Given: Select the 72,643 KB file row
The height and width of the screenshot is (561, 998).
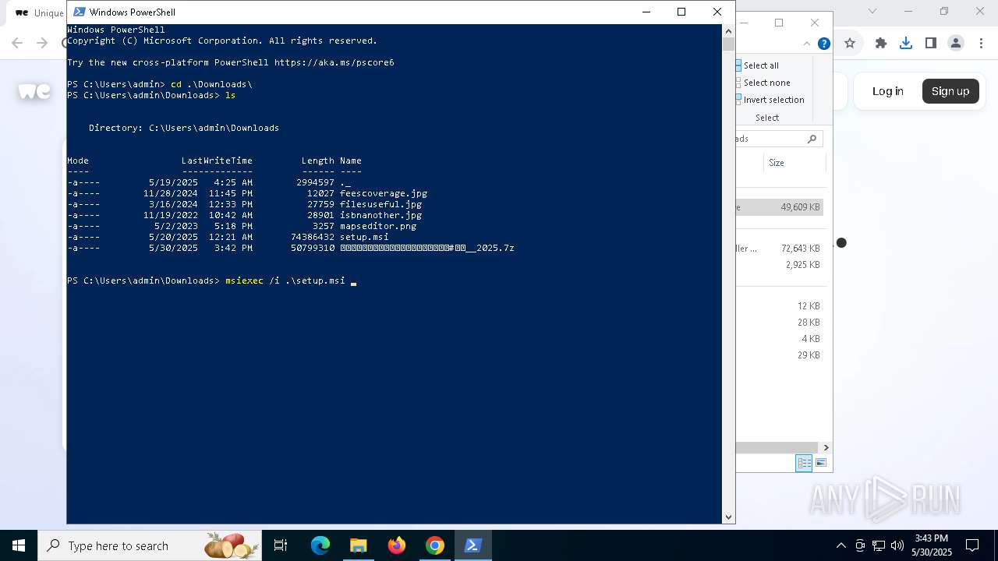Looking at the screenshot, I should (x=780, y=249).
